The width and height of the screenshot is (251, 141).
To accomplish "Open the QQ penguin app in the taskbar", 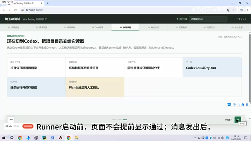I will tap(60, 137).
